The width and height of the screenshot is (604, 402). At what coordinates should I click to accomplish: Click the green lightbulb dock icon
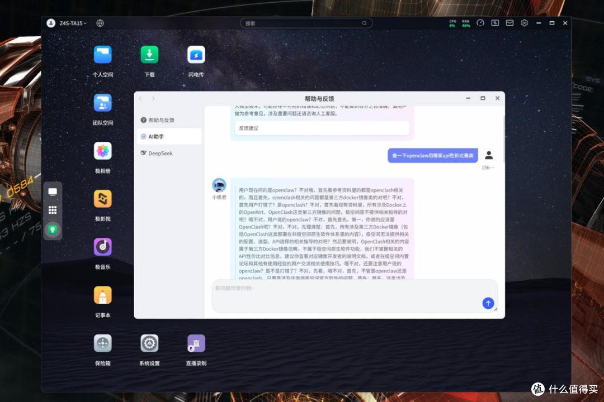(x=53, y=229)
